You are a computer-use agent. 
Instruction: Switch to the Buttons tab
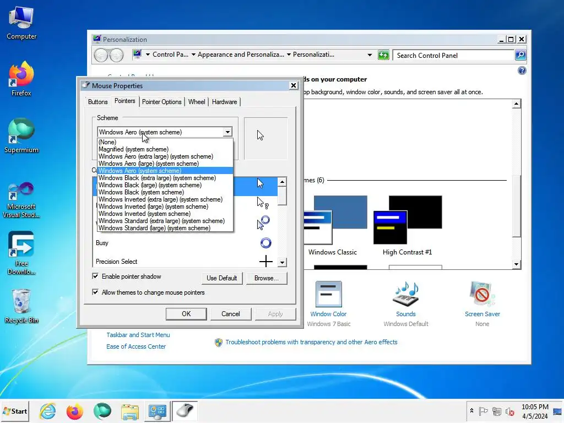click(98, 102)
